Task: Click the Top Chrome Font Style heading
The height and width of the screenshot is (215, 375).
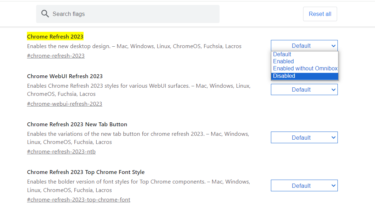Action: [x=86, y=172]
